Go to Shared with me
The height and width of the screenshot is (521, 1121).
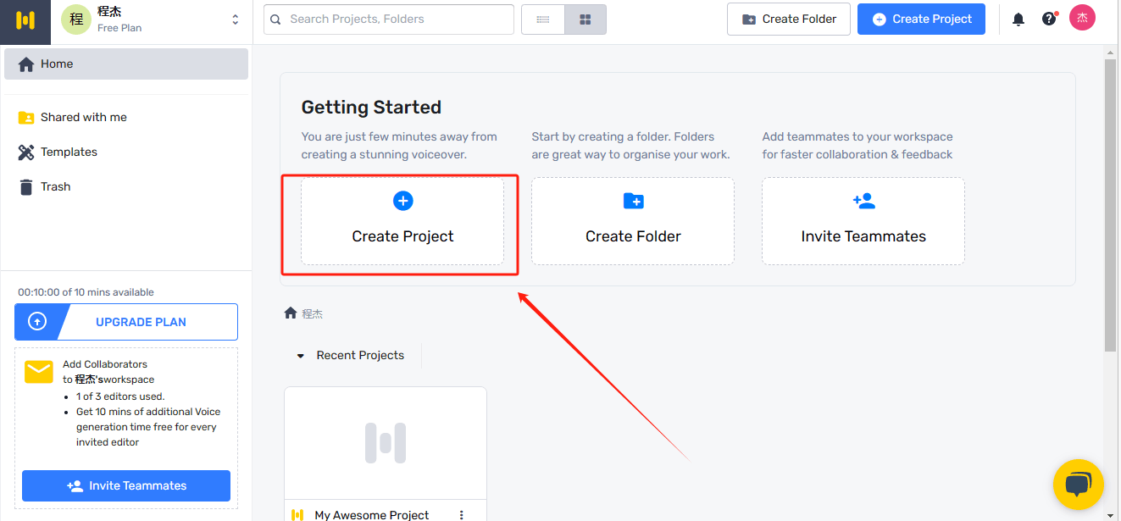tap(83, 117)
